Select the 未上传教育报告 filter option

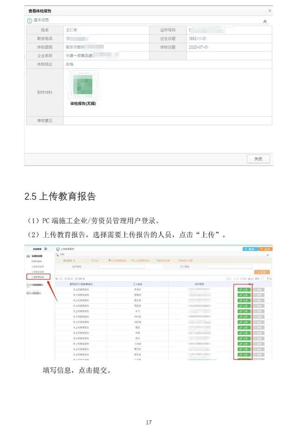[118, 261]
